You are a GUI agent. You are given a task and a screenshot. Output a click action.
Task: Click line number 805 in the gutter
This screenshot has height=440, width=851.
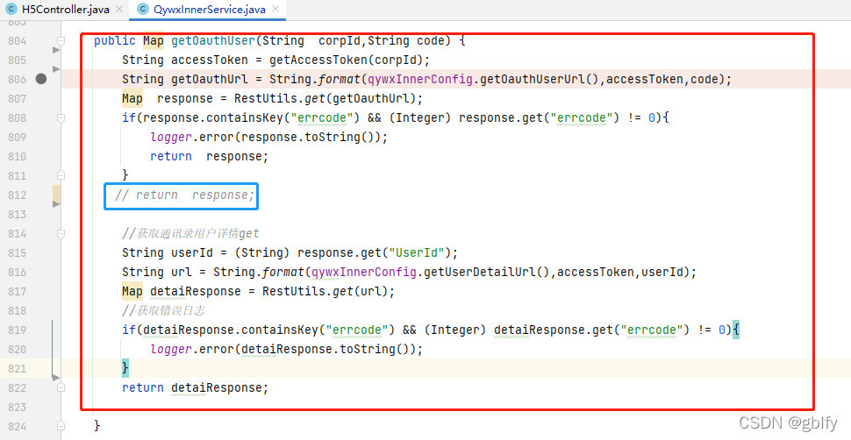click(18, 60)
